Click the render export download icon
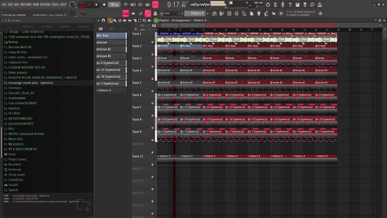 point(320,5)
